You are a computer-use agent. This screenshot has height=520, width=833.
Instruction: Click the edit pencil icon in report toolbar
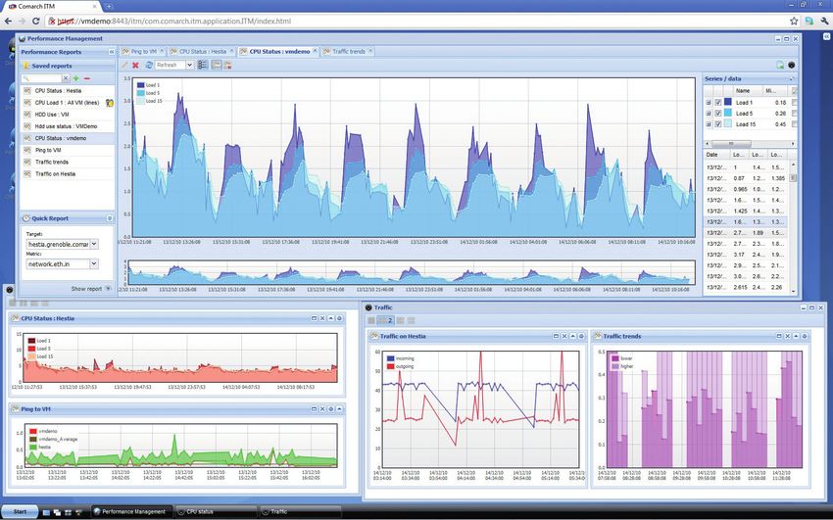click(124, 65)
